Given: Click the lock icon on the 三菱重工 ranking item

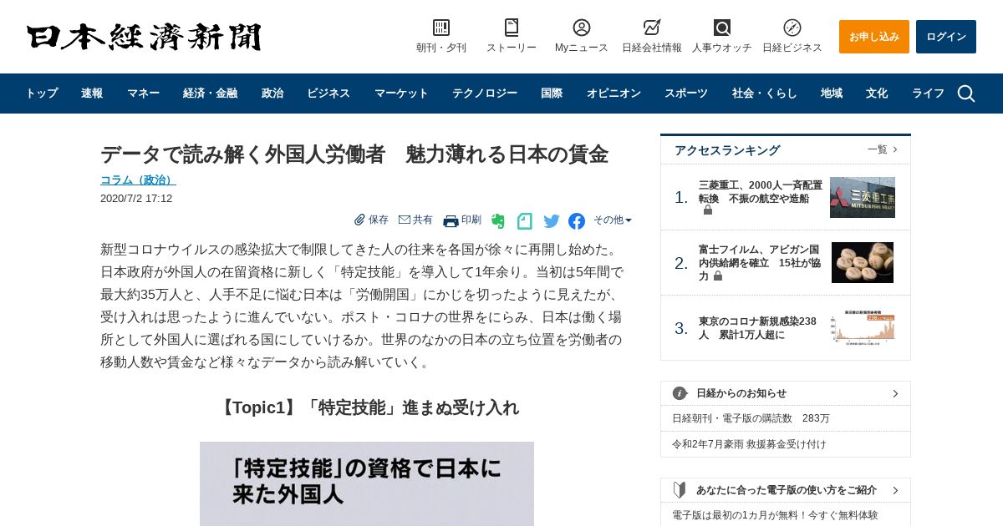Looking at the screenshot, I should click(x=708, y=210).
